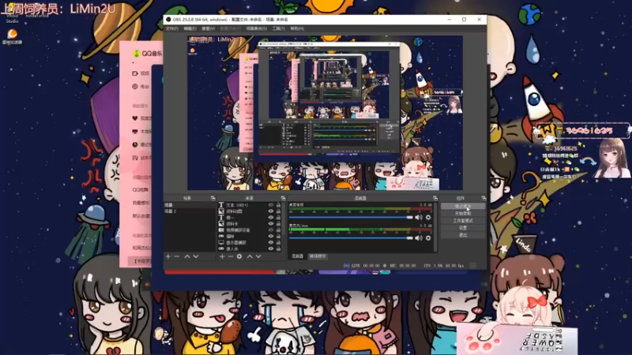The image size is (632, 355).
Task: Select the display capture monitor icon
Action: [221, 242]
